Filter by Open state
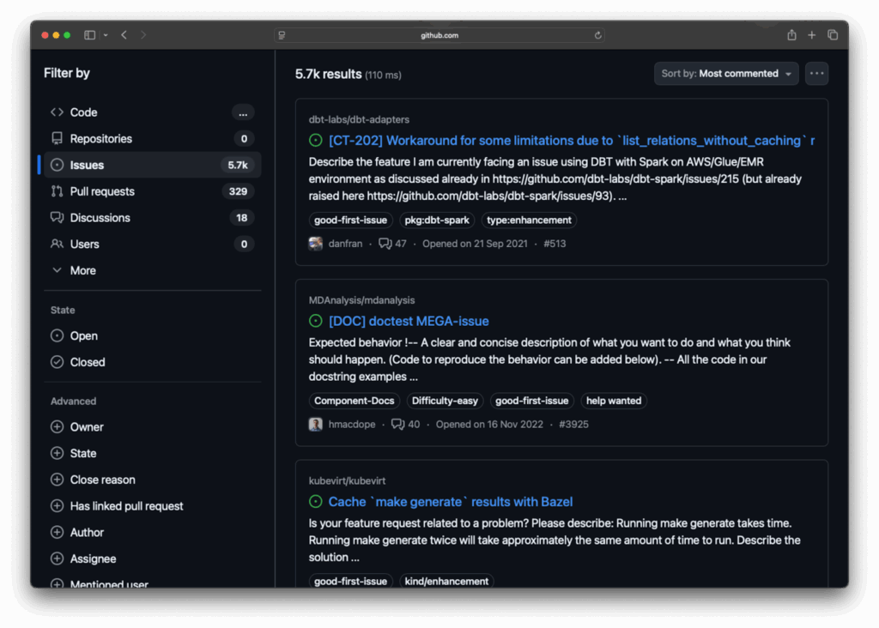This screenshot has height=628, width=879. (83, 336)
